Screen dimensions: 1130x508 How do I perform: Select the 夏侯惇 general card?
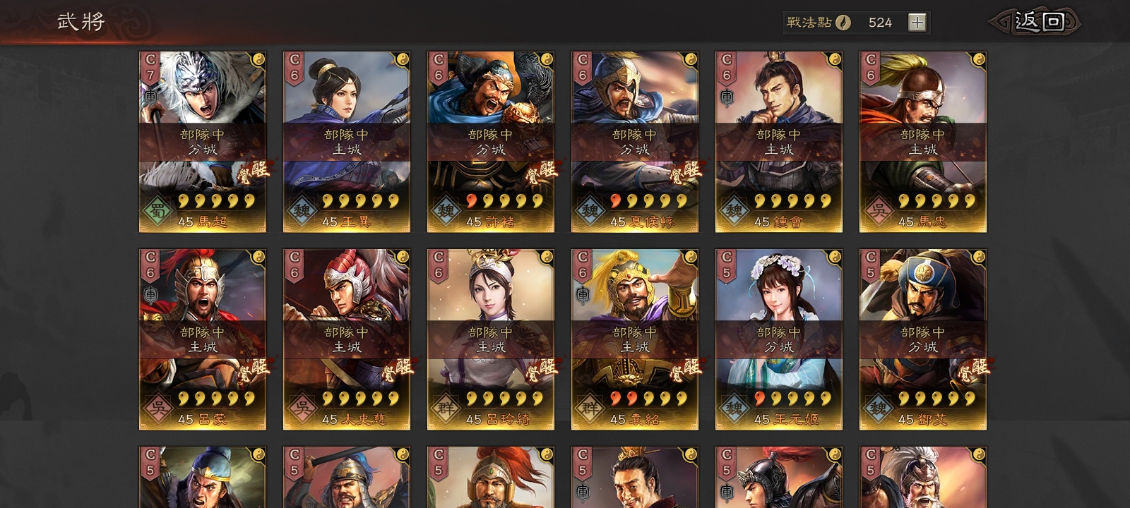[x=635, y=142]
